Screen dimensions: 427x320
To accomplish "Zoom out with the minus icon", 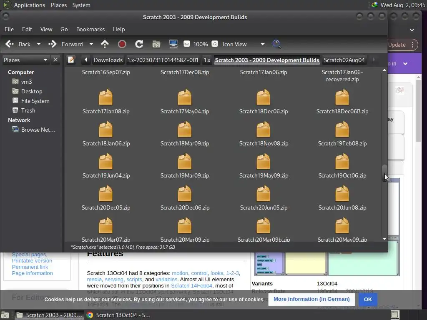I will pyautogui.click(x=187, y=44).
